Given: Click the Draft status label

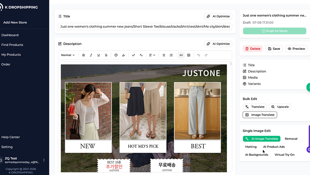Looking at the screenshot, I should click(x=246, y=23).
